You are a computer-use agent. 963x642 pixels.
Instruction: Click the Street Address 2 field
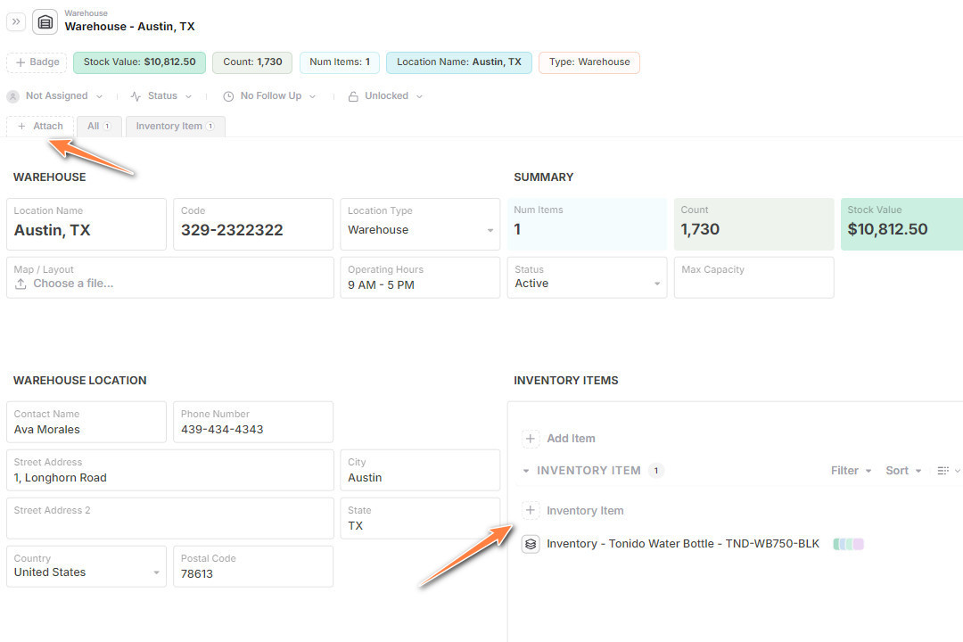pyautogui.click(x=170, y=518)
